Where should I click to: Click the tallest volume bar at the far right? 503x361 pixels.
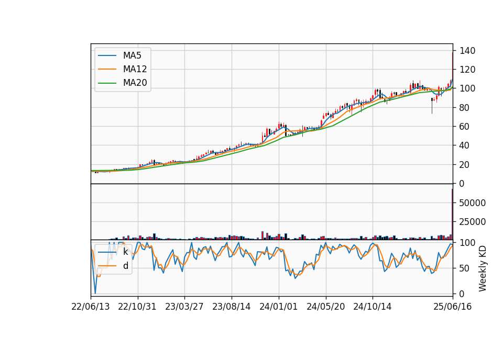click(x=452, y=215)
